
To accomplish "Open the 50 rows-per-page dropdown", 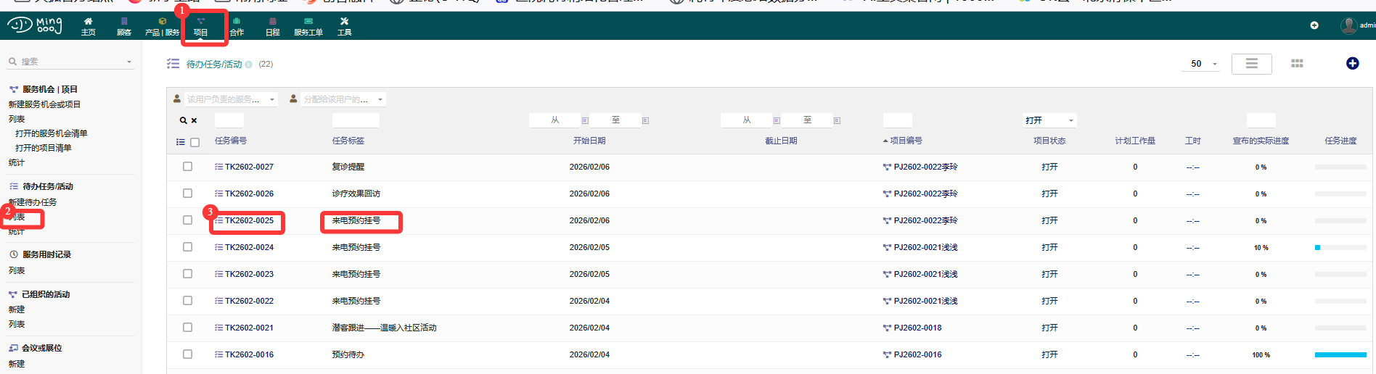I will (x=1203, y=64).
